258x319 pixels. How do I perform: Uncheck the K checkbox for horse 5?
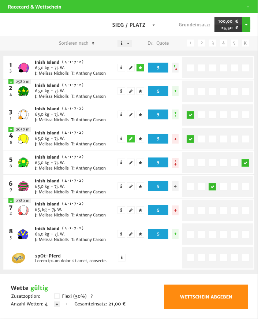pos(246,163)
